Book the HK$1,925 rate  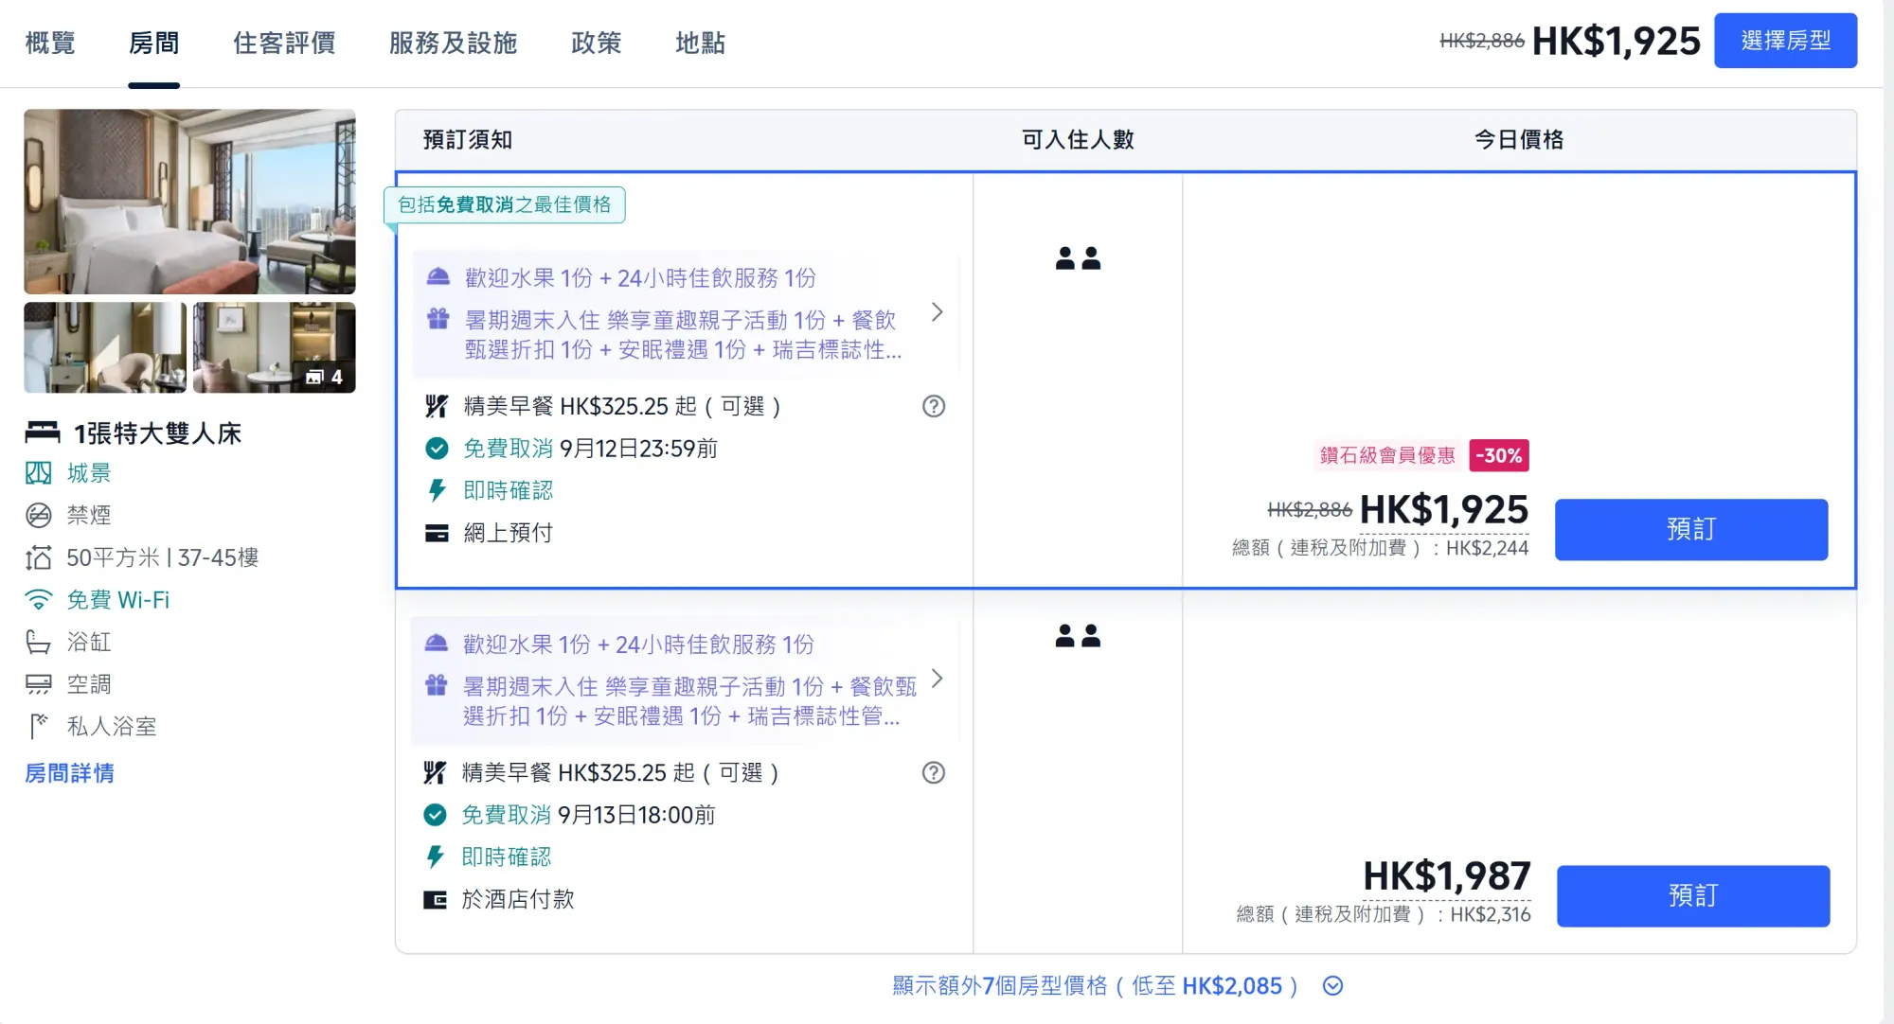pyautogui.click(x=1690, y=529)
